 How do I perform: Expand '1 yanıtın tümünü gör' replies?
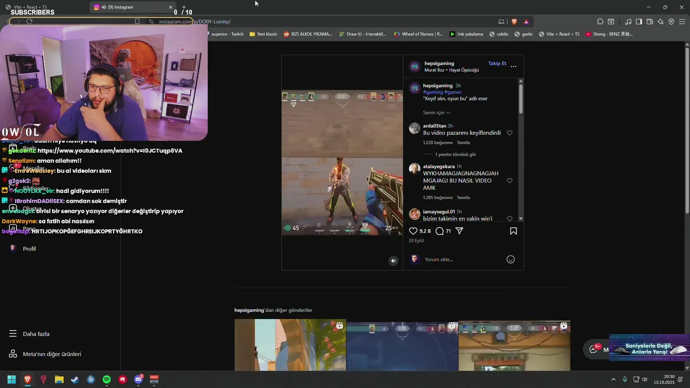[x=456, y=155]
